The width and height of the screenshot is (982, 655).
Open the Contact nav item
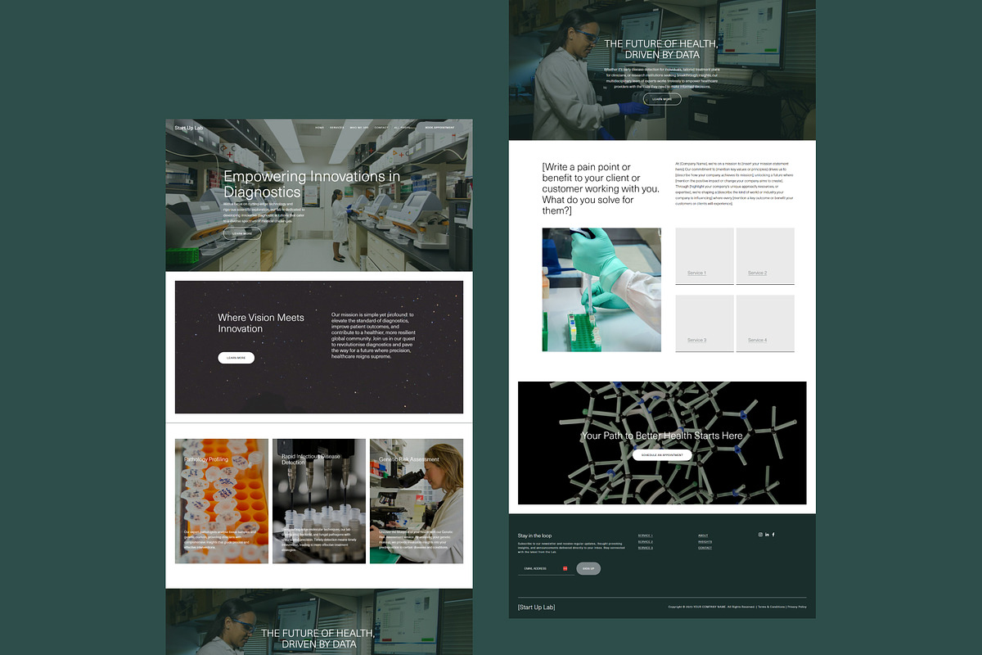pos(381,128)
